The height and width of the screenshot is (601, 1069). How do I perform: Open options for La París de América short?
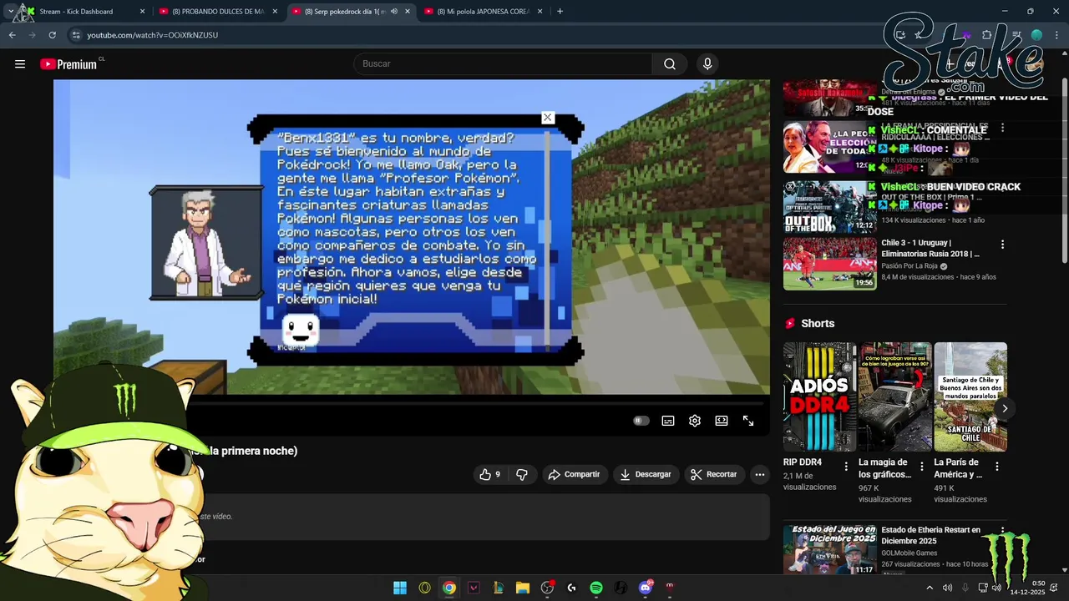coord(997,467)
